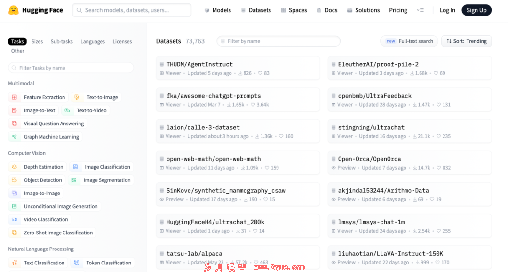
Task: Open the Sort: Trending dropdown
Action: click(x=466, y=41)
